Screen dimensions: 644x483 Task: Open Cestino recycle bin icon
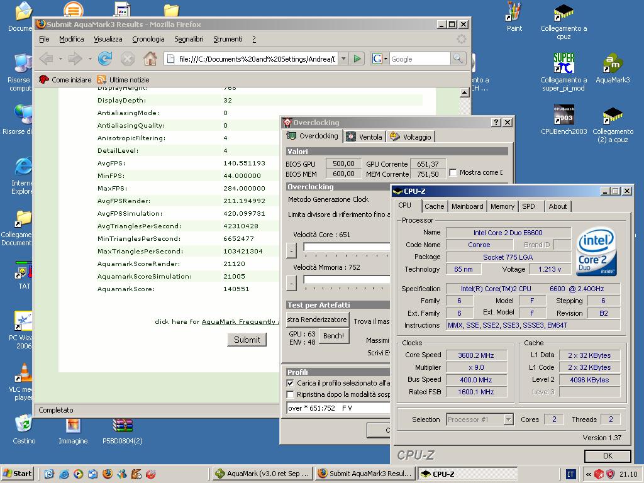pyautogui.click(x=24, y=429)
